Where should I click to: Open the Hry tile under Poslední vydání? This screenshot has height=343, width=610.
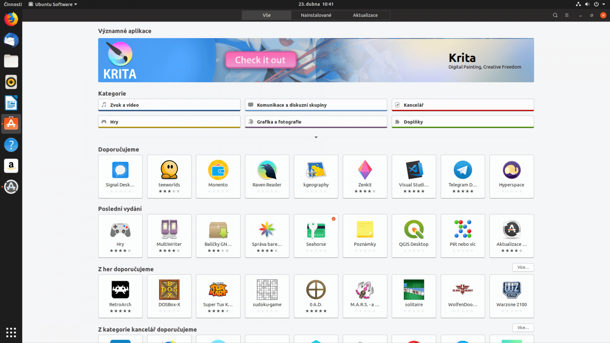click(x=120, y=236)
